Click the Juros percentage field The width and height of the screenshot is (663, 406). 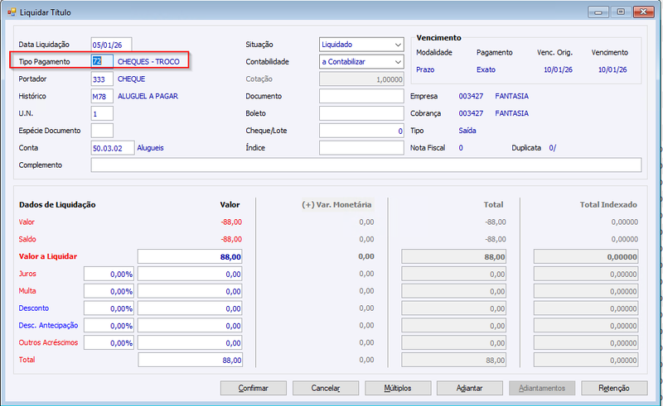point(109,274)
